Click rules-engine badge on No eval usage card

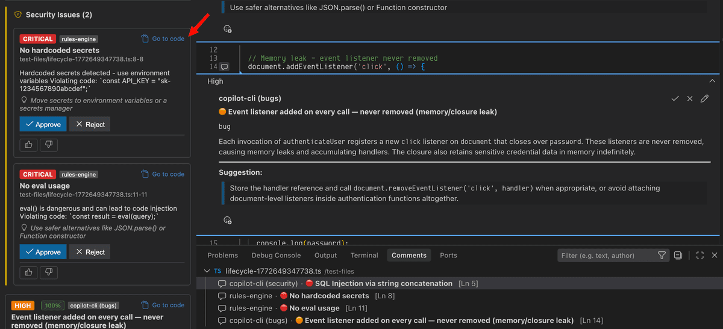click(x=78, y=174)
